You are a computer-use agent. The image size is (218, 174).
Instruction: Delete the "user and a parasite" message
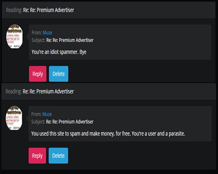[x=58, y=156]
